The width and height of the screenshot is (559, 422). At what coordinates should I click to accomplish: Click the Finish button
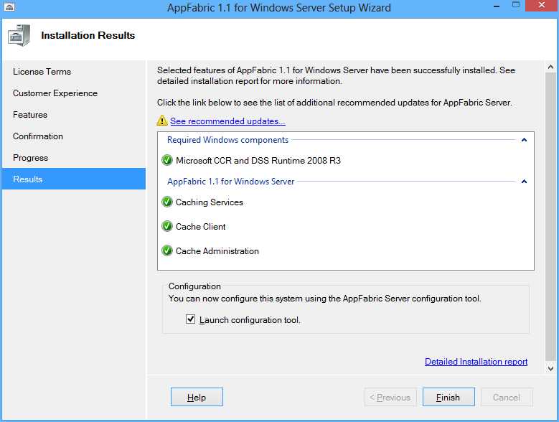pyautogui.click(x=448, y=397)
